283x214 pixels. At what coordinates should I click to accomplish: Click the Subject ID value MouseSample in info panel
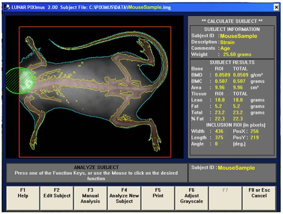pos(239,36)
